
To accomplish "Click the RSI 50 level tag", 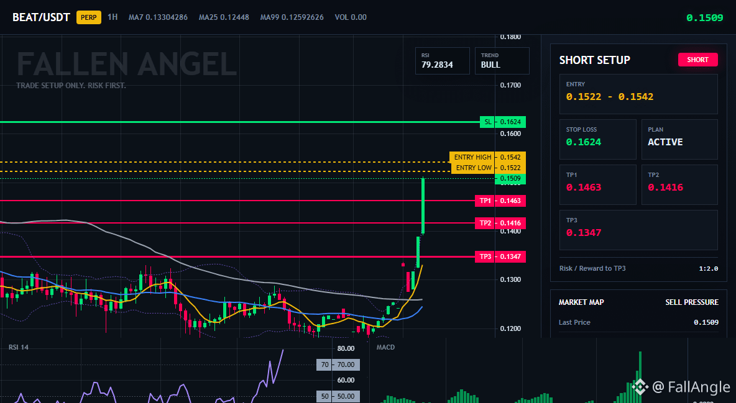I will pos(338,396).
